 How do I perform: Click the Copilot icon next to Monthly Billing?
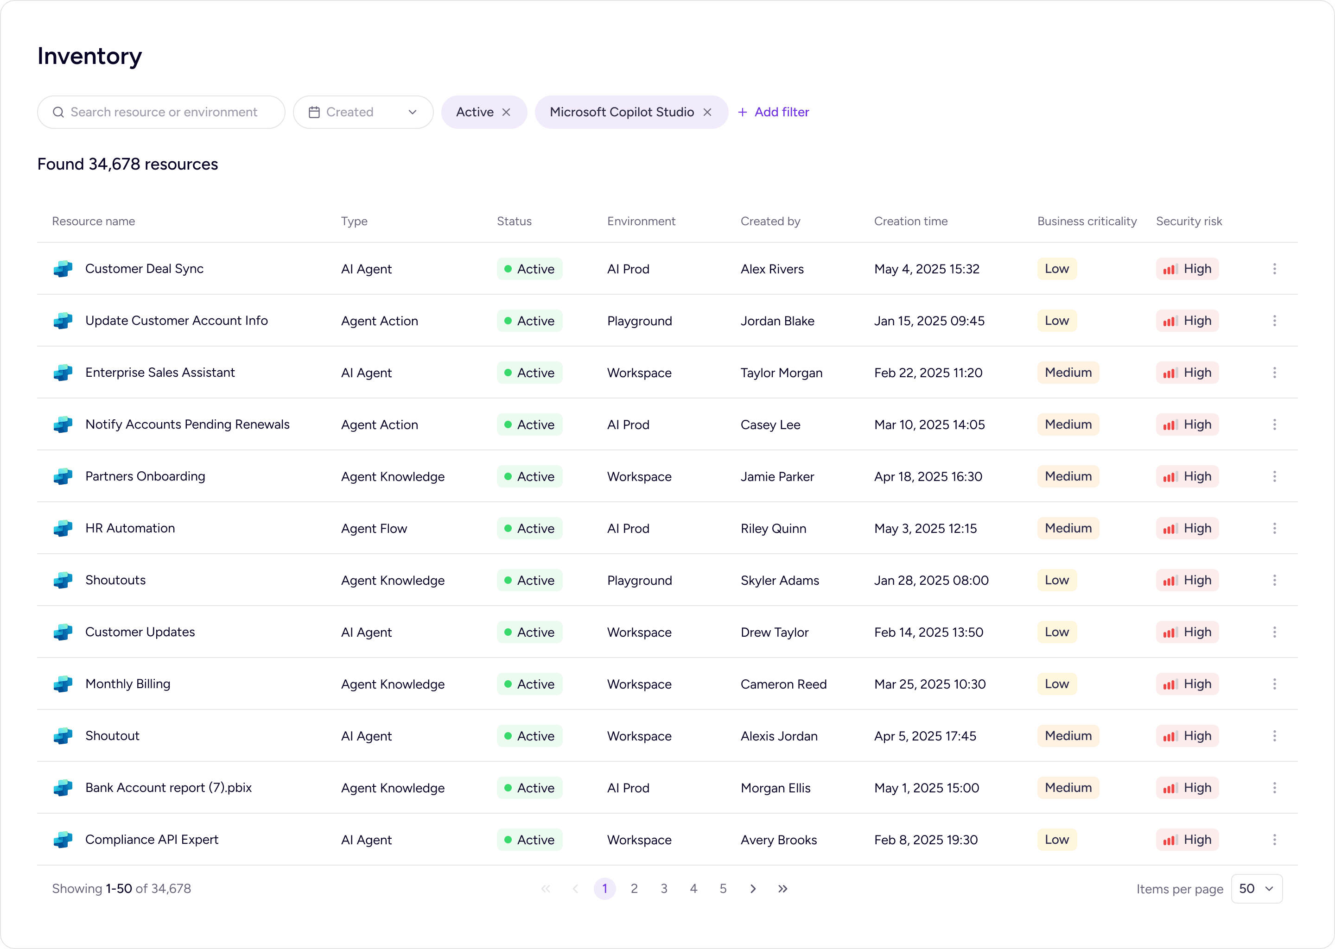tap(63, 684)
